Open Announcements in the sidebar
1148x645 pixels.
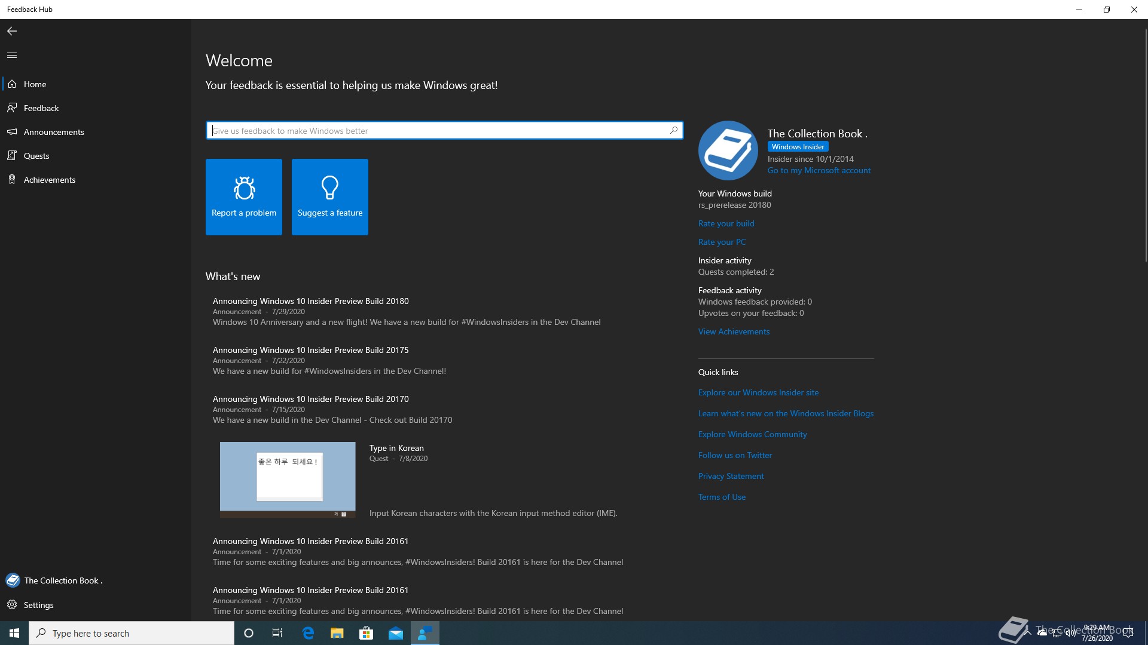54,132
